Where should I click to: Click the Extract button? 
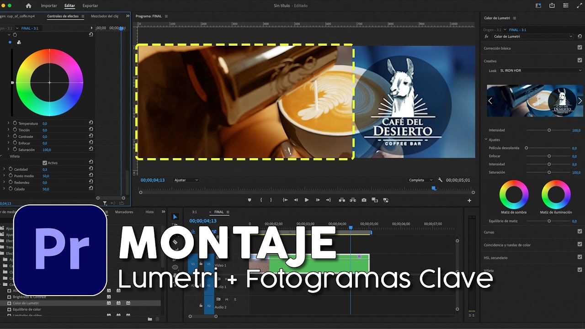coord(353,200)
